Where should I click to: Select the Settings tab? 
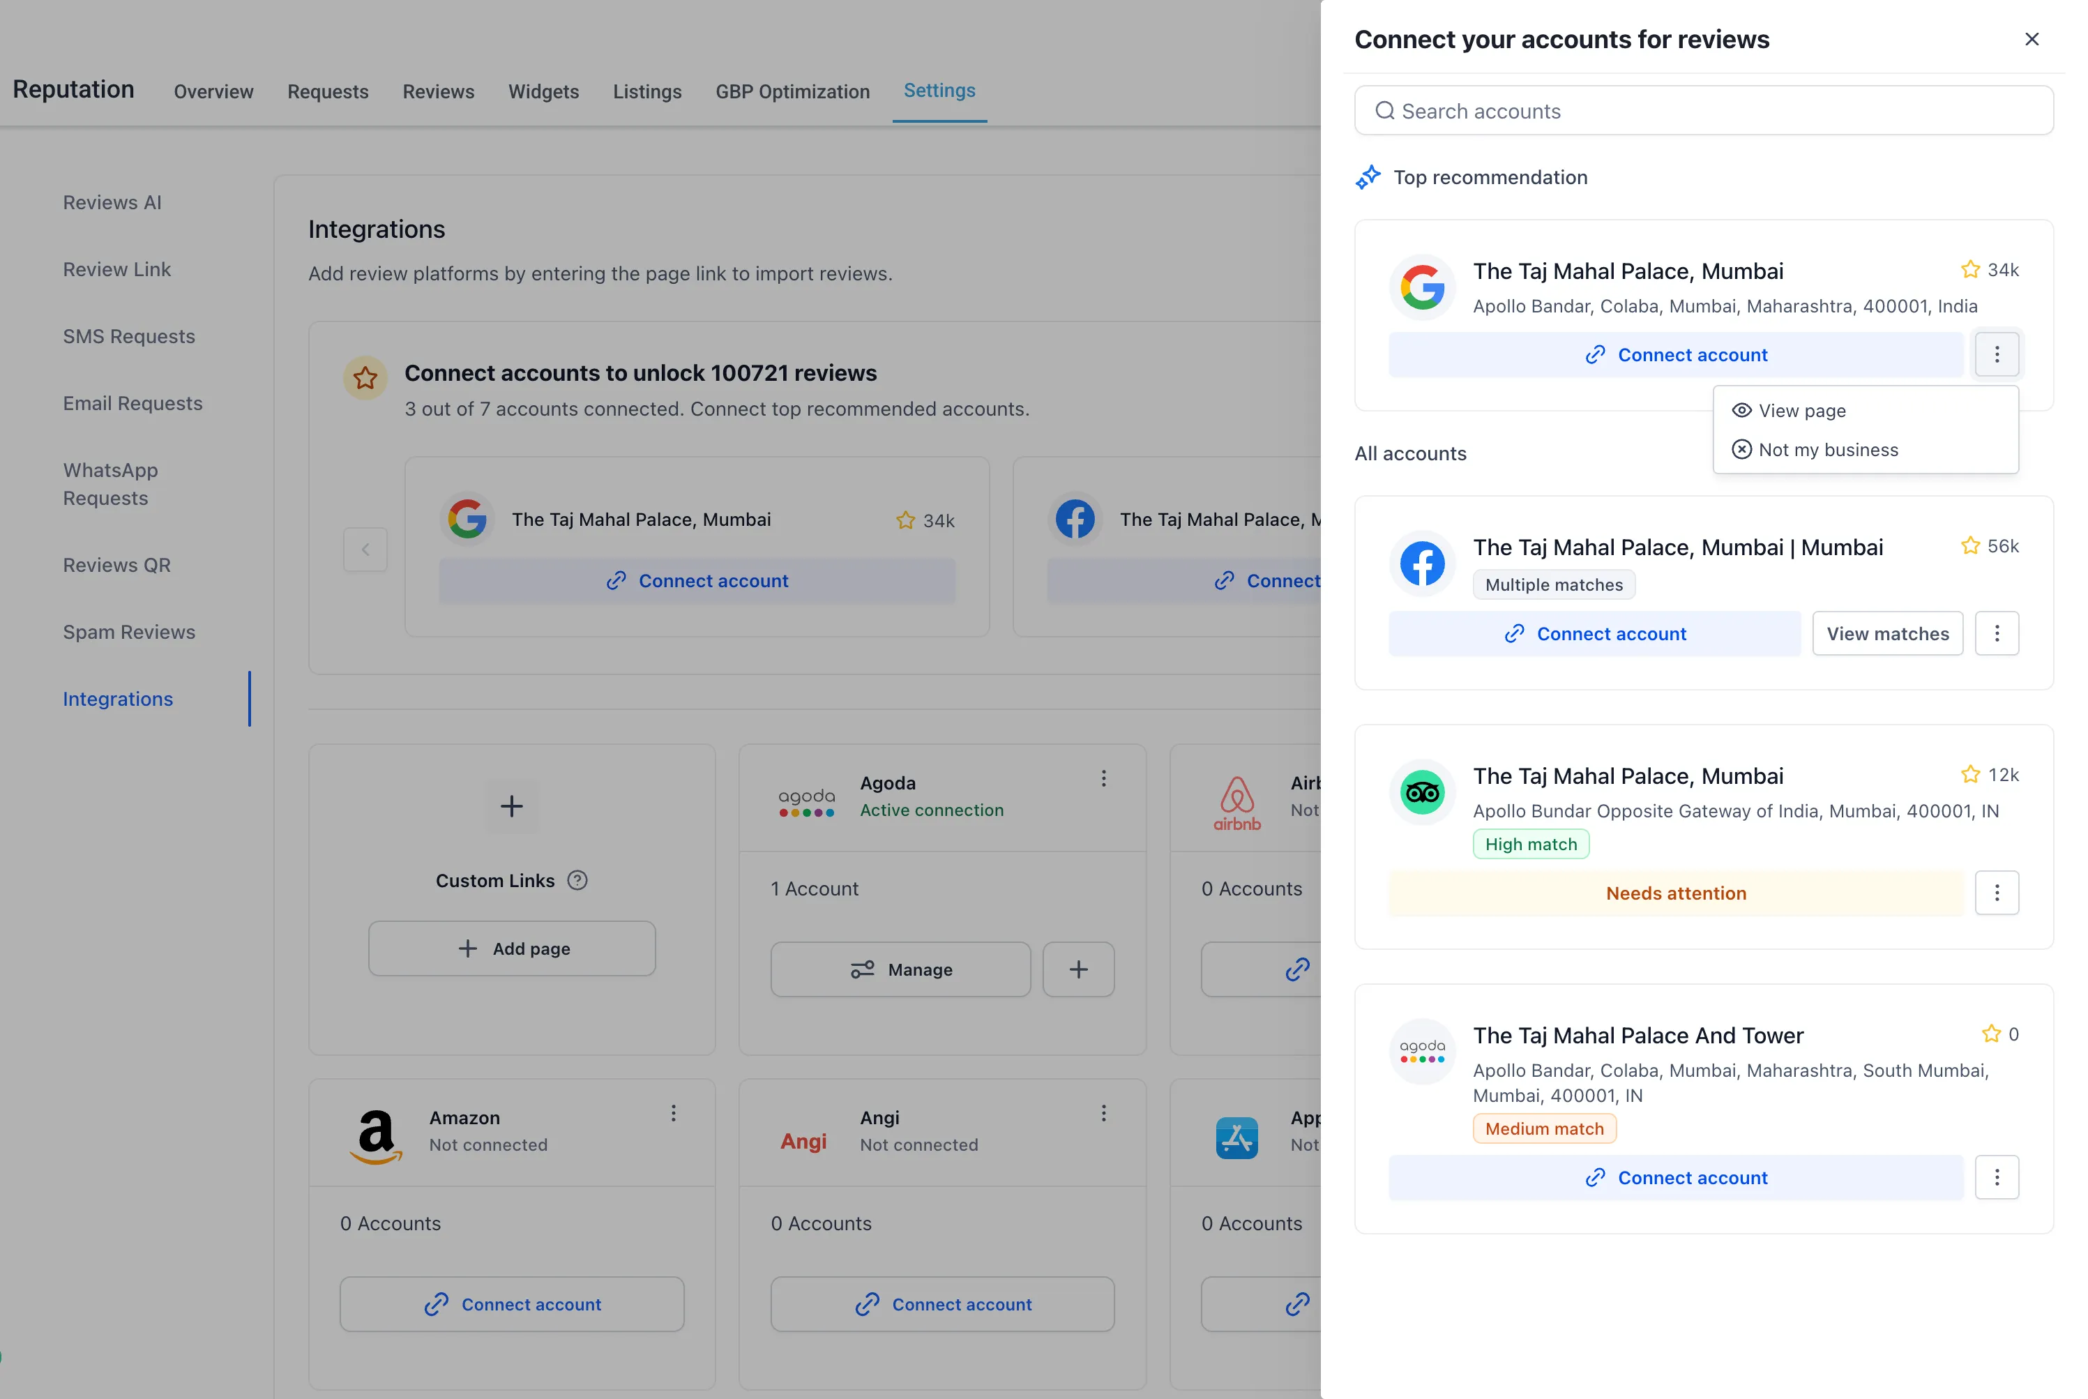[x=939, y=90]
